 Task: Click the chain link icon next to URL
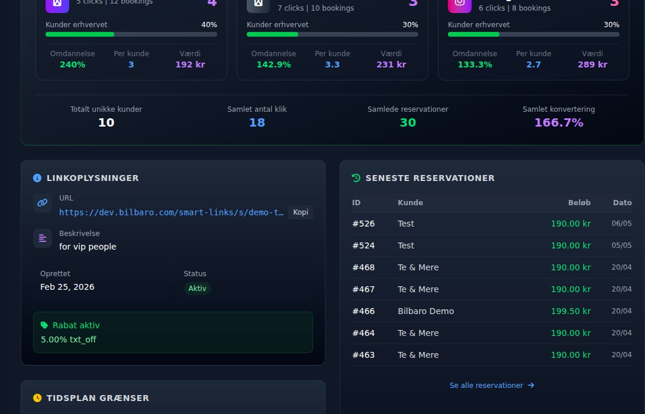43,203
